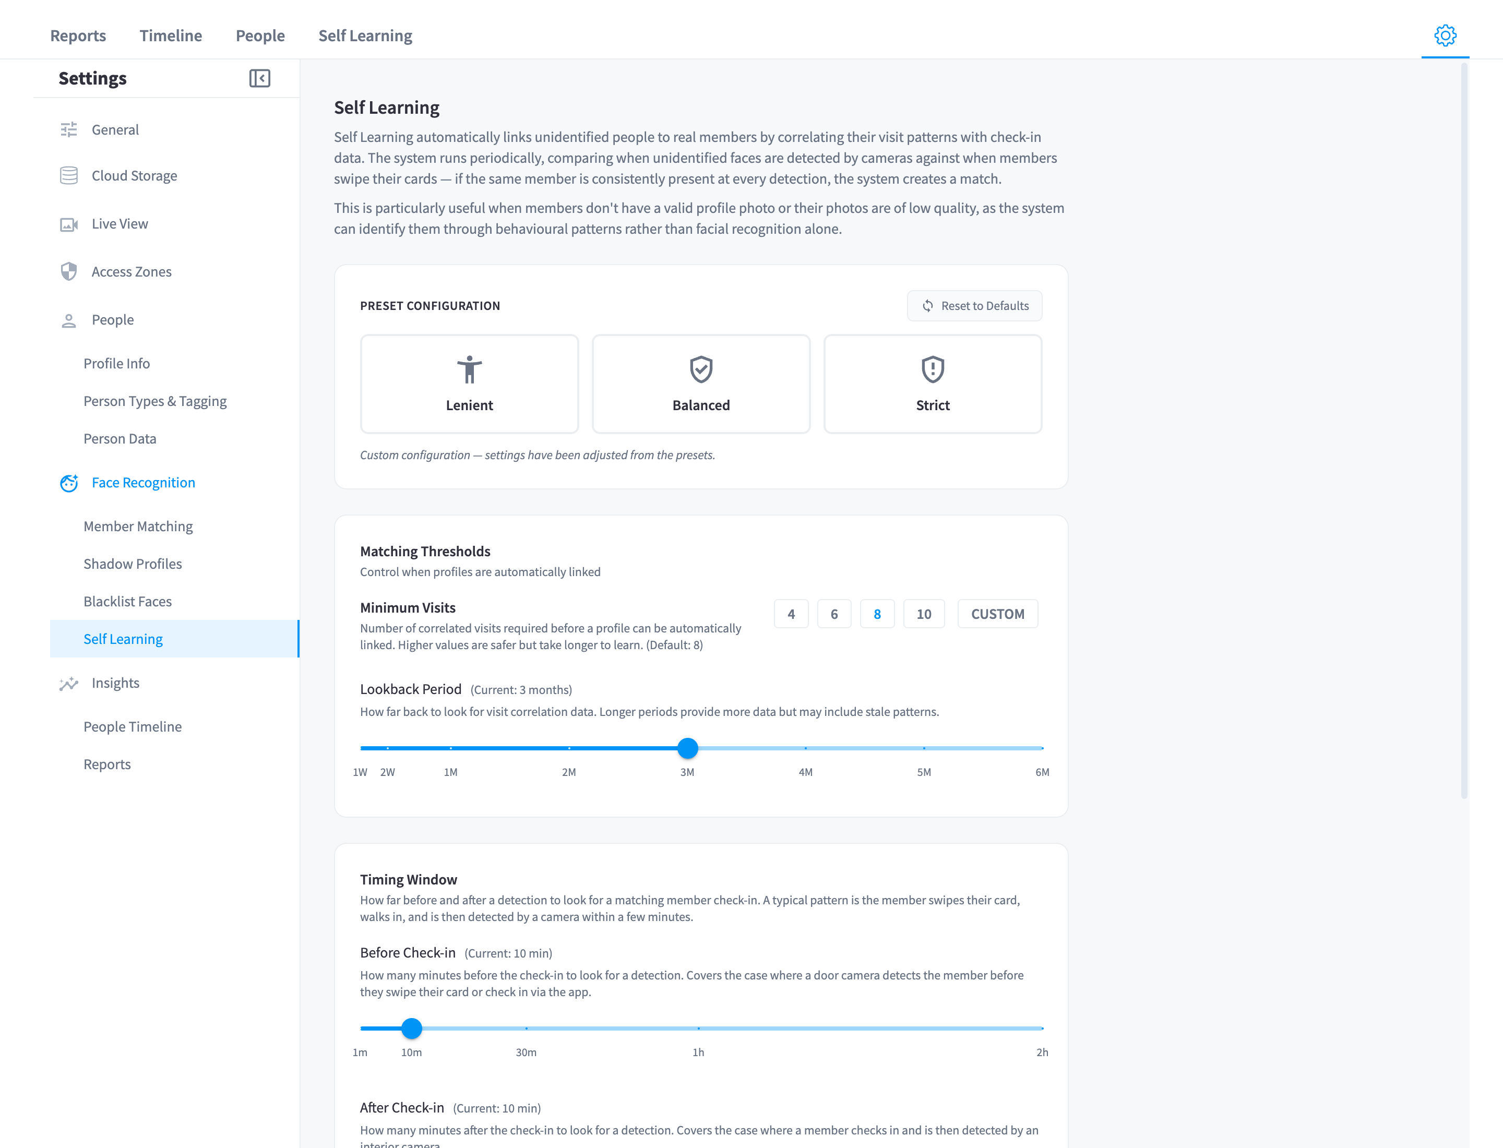Set Minimum Visits to 10
Viewport: 1503px width, 1148px height.
(x=924, y=614)
